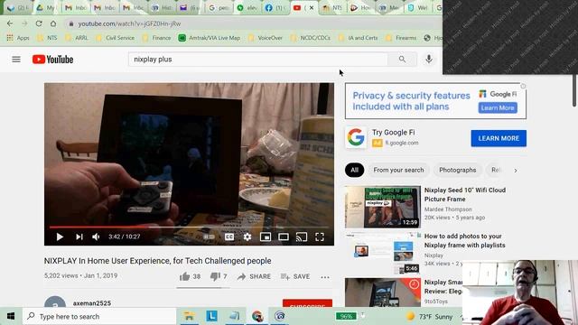The image size is (578, 325).
Task: Seek on the red video progress bar
Action: (x=189, y=227)
